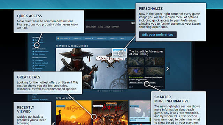
Task: Expand the Videos dropdown in store nav
Action: coord(113,39)
